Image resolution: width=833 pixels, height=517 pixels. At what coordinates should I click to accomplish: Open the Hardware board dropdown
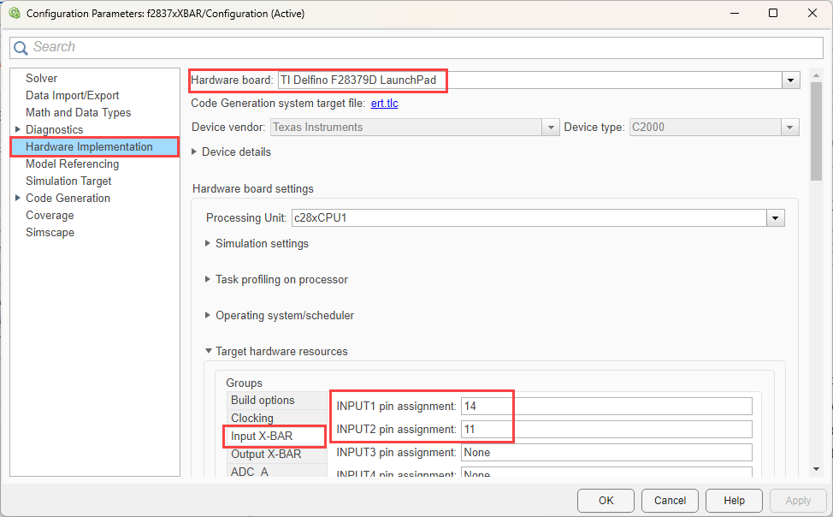[x=790, y=80]
